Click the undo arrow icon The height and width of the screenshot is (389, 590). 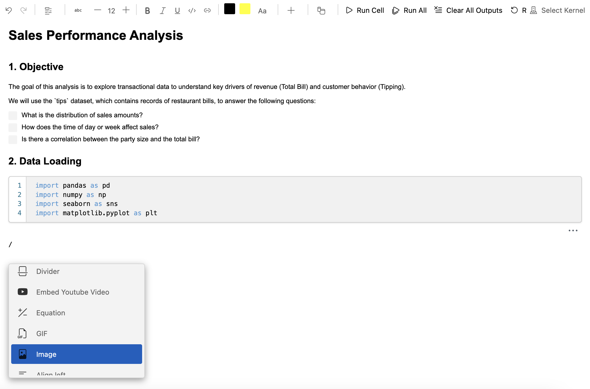(9, 10)
